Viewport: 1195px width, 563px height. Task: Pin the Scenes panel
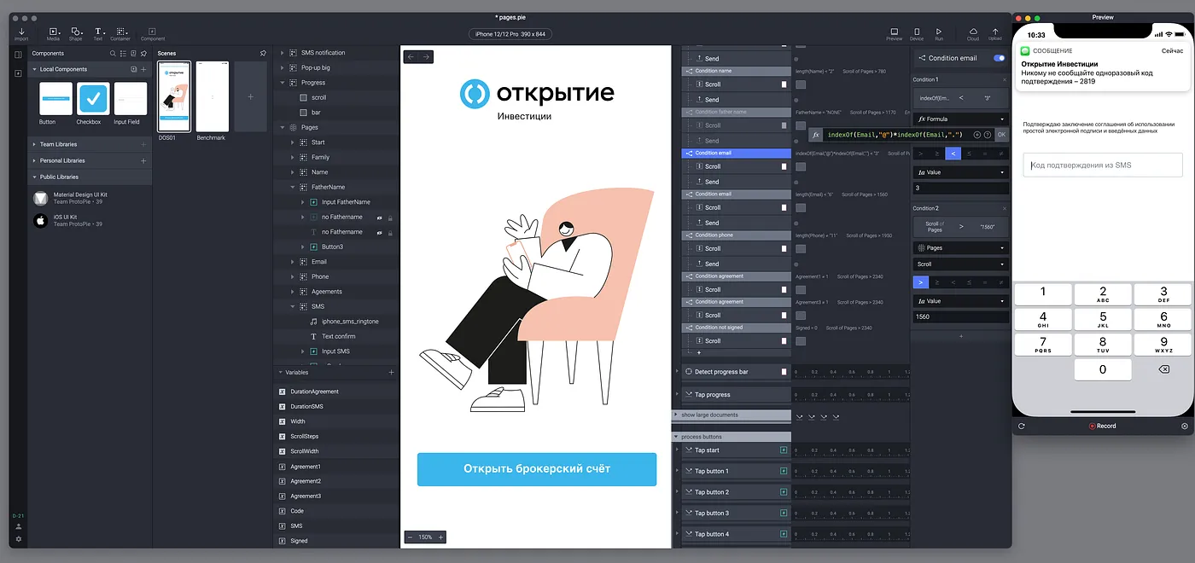click(263, 53)
